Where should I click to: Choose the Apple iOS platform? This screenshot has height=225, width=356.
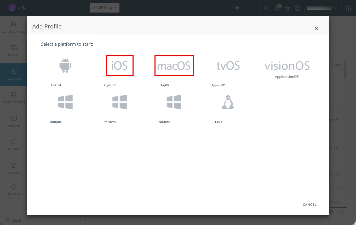click(120, 66)
